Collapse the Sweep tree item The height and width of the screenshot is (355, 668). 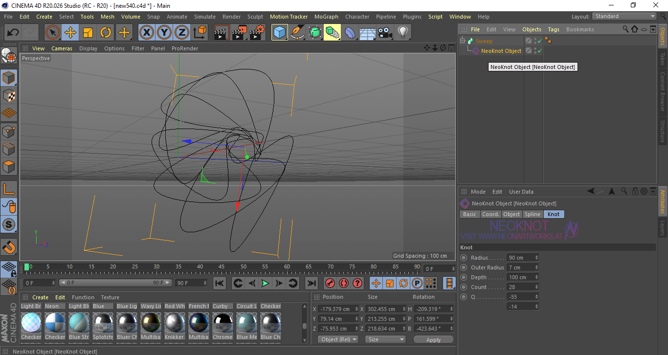(463, 41)
